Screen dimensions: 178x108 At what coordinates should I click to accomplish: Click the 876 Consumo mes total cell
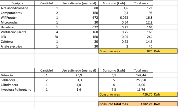point(141,51)
